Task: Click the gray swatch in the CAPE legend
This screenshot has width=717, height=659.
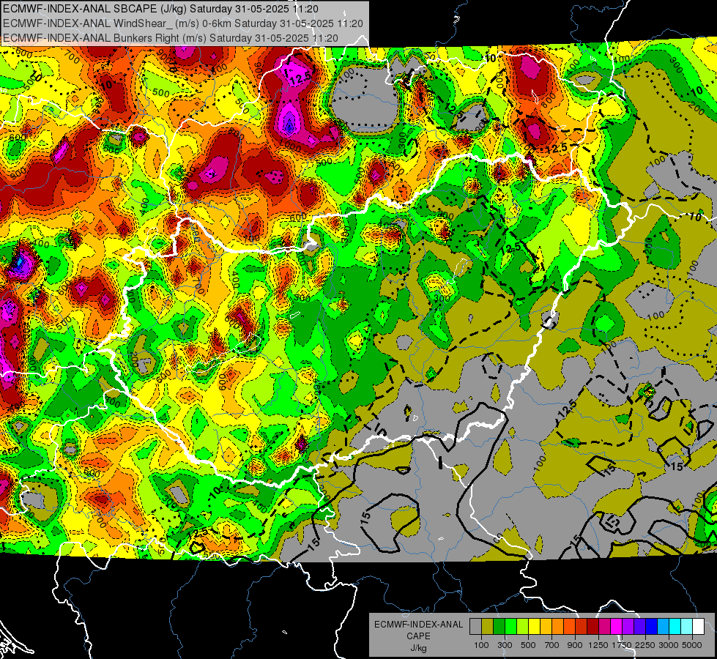Action: coord(475,626)
